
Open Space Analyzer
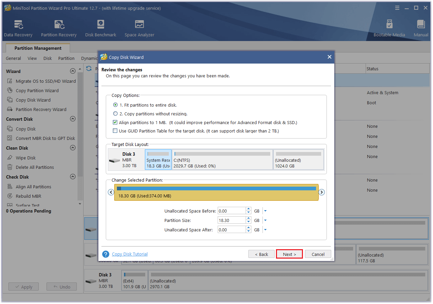pyautogui.click(x=139, y=28)
